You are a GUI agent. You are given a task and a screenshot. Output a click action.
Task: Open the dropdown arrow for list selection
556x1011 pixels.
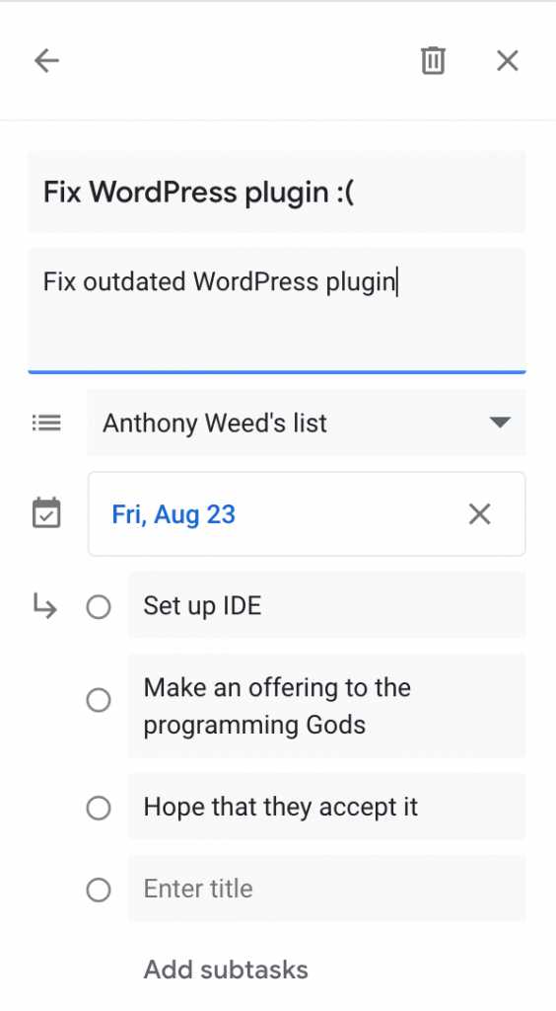click(x=500, y=423)
